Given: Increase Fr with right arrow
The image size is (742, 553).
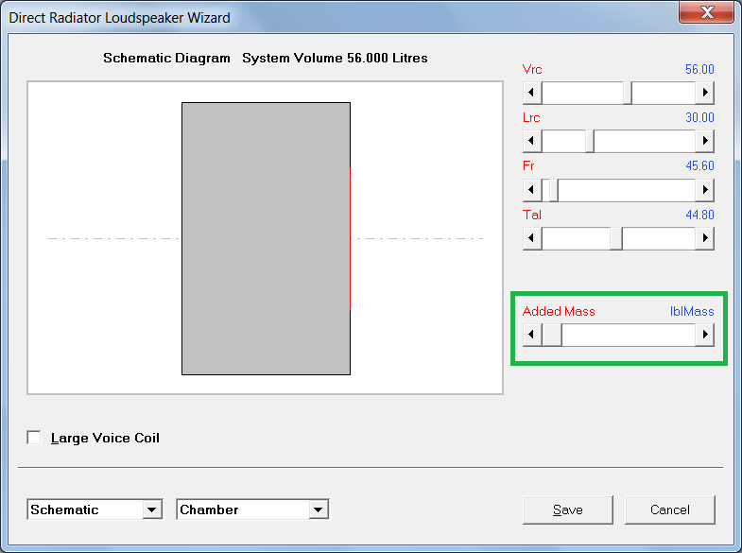Looking at the screenshot, I should click(x=704, y=190).
